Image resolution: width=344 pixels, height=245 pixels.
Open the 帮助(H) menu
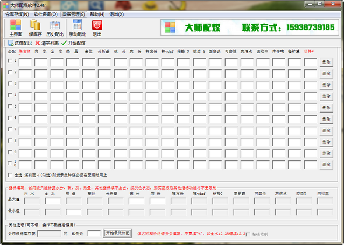pos(97,15)
